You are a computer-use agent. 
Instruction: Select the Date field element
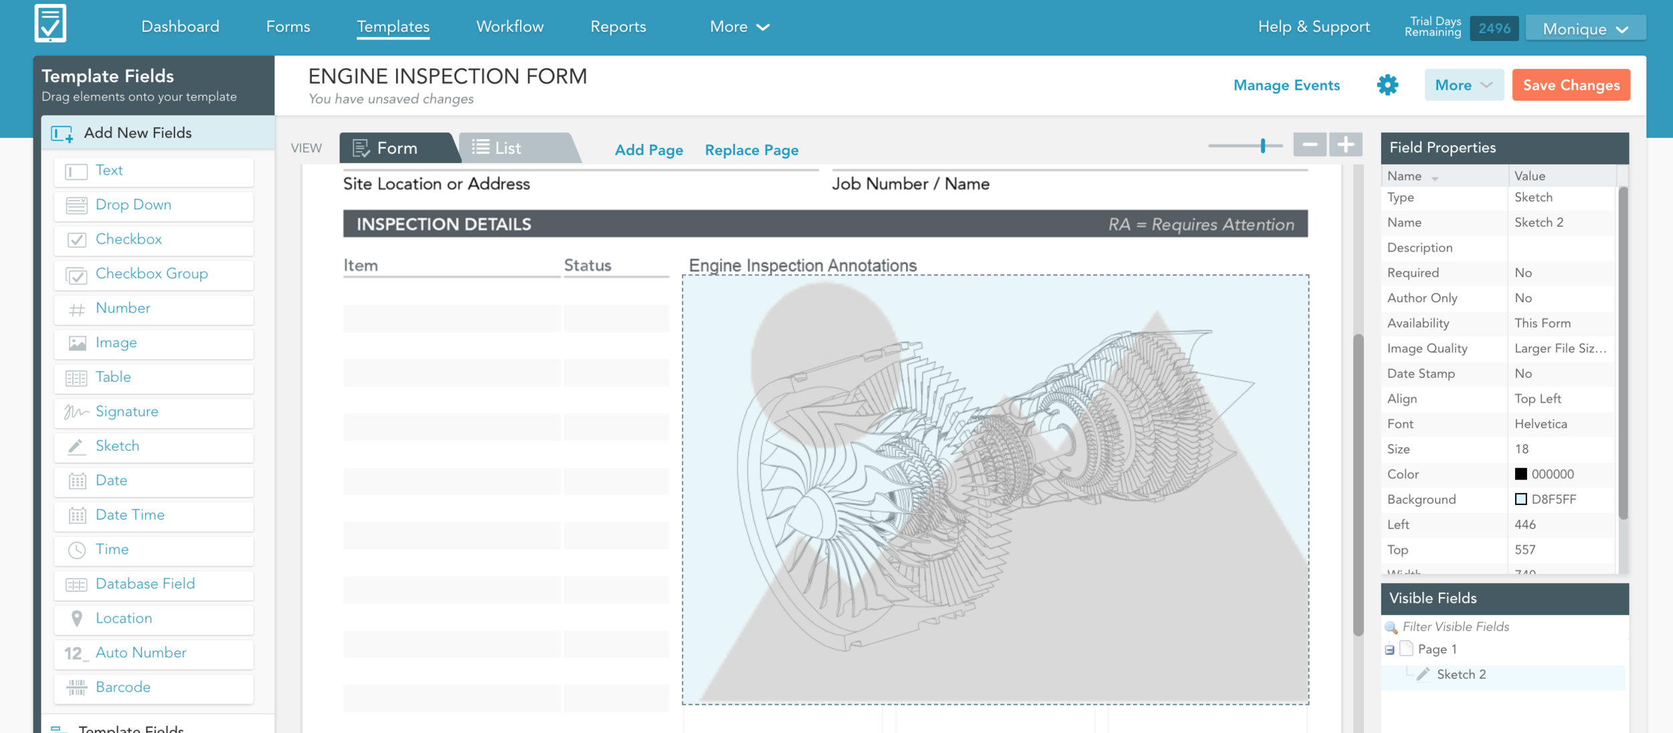[154, 481]
